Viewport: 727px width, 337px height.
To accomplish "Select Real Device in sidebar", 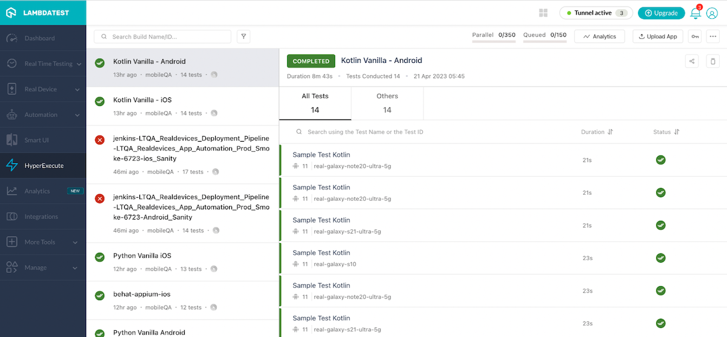I will pos(42,89).
